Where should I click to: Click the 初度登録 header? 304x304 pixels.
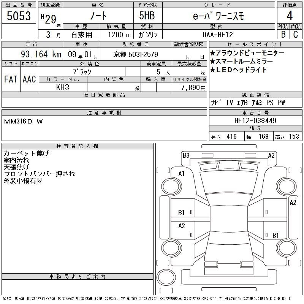point(50,5)
